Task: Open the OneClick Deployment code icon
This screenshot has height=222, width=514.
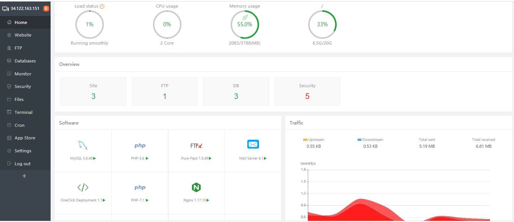Action: [83, 187]
